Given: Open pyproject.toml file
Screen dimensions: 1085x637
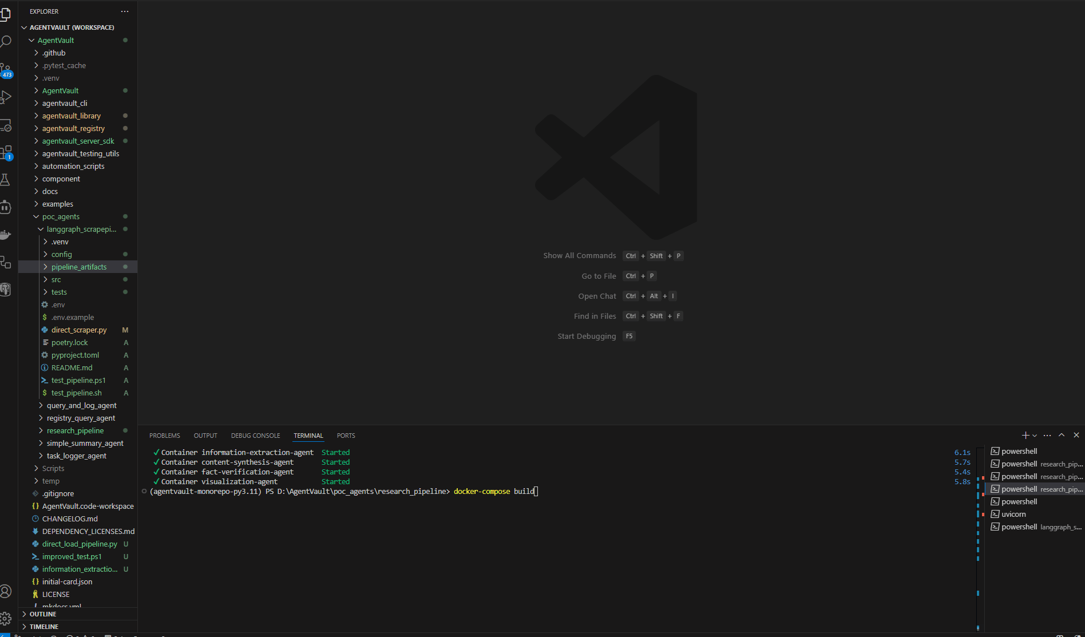Looking at the screenshot, I should (75, 355).
